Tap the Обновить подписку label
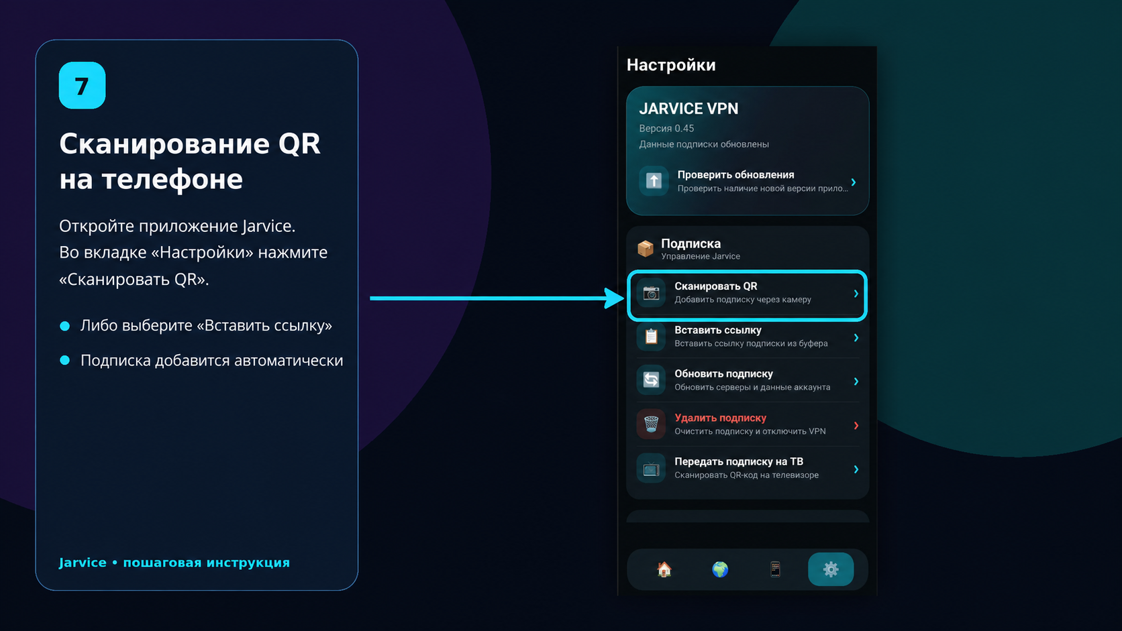The image size is (1122, 631). click(x=723, y=374)
